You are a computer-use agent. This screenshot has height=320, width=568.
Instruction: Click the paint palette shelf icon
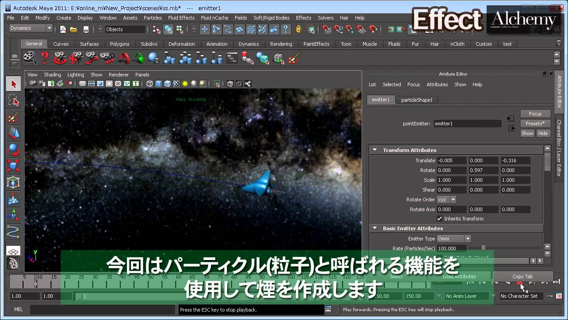point(293,58)
